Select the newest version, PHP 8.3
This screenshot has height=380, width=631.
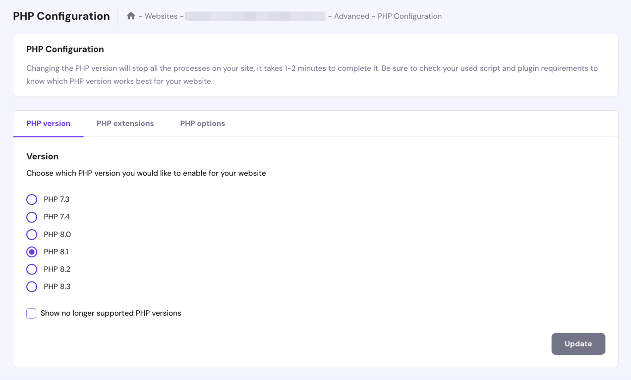click(x=32, y=286)
